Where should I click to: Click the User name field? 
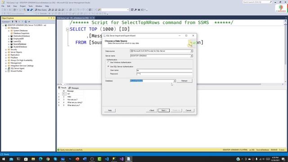tap(164, 70)
